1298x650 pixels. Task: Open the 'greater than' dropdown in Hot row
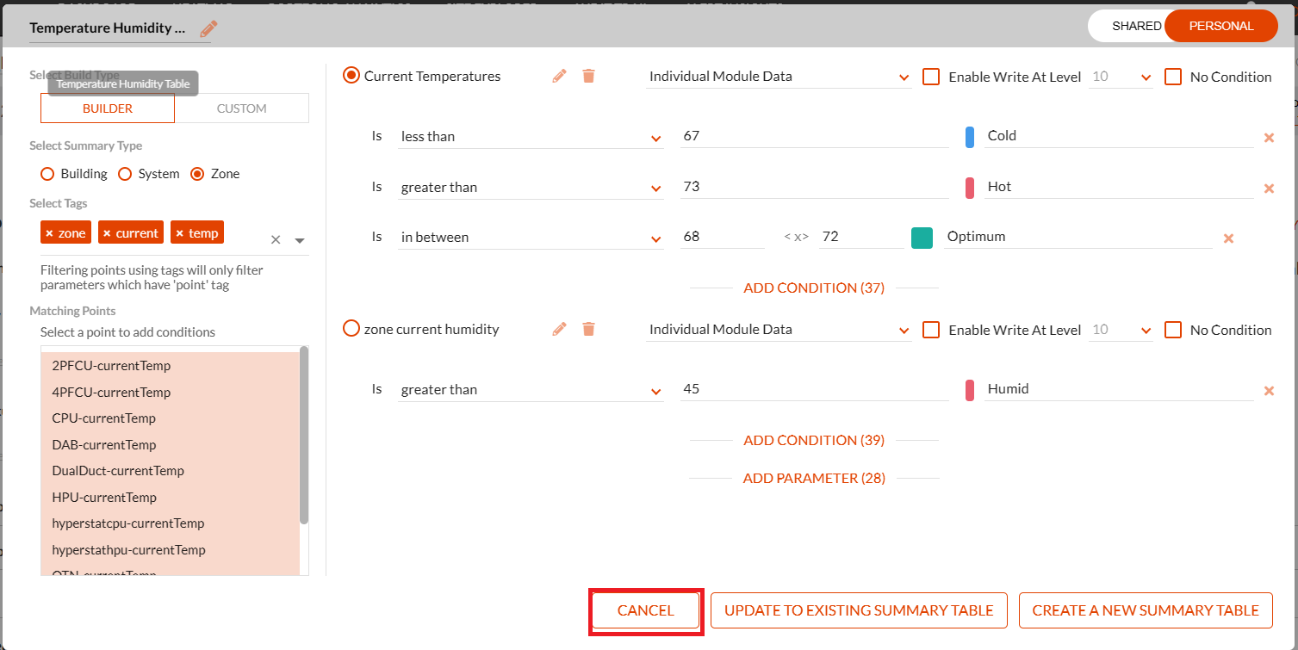[531, 188]
